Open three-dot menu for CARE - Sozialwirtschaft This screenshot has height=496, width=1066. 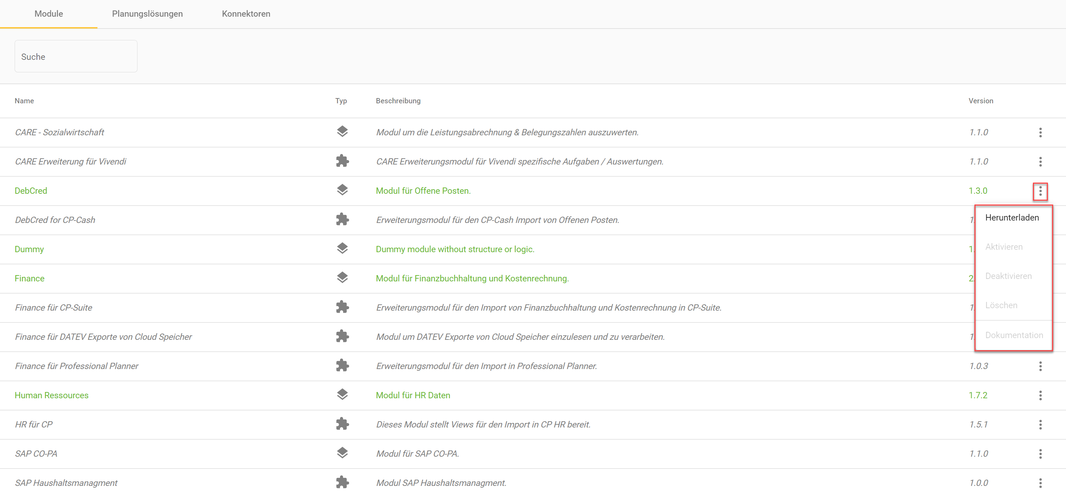pyautogui.click(x=1040, y=133)
